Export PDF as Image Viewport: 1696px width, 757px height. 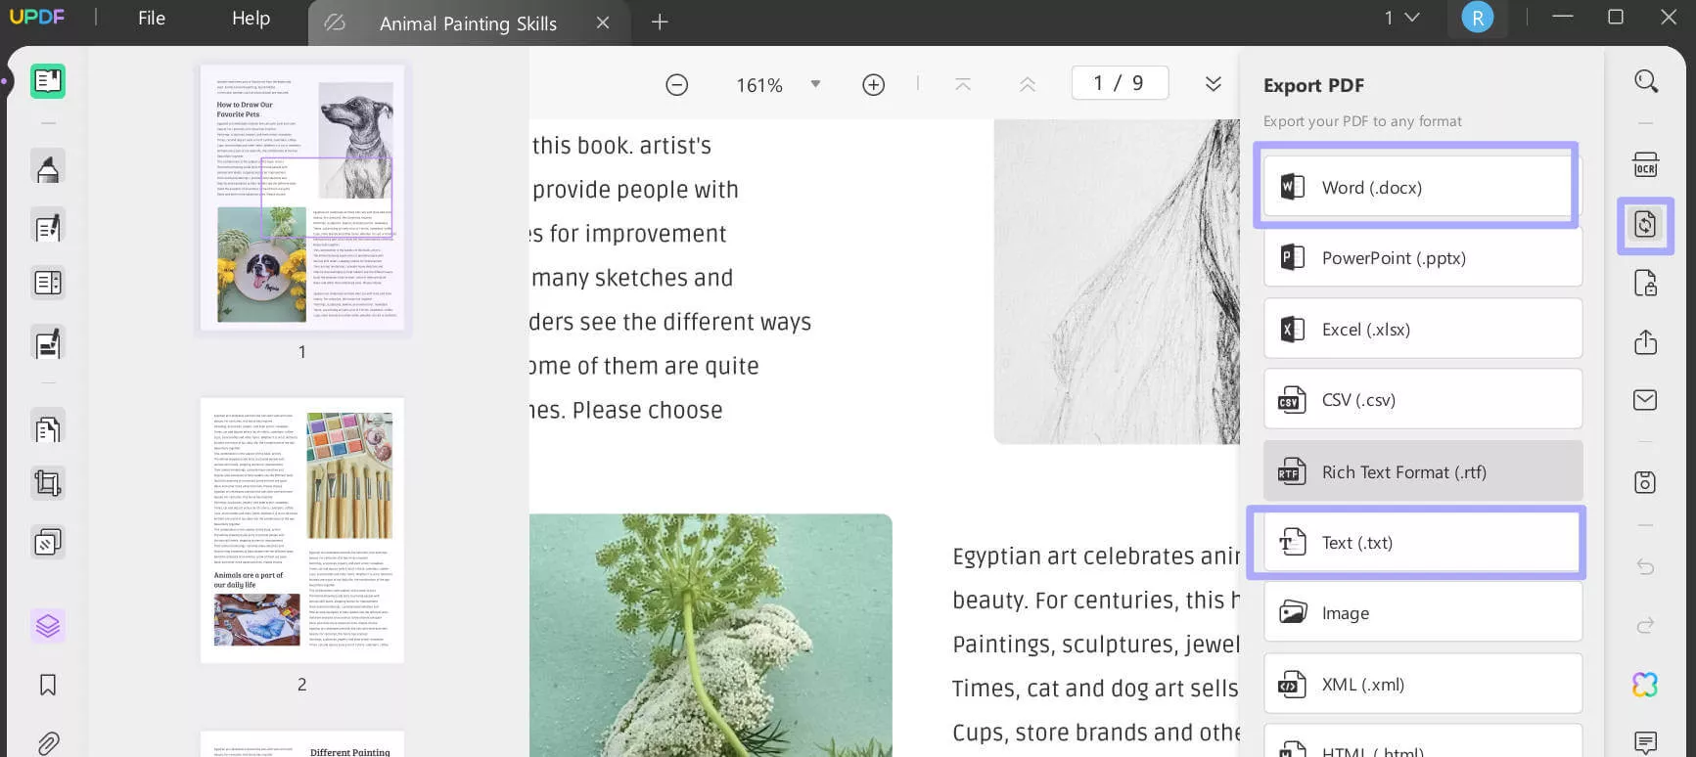[1423, 612]
